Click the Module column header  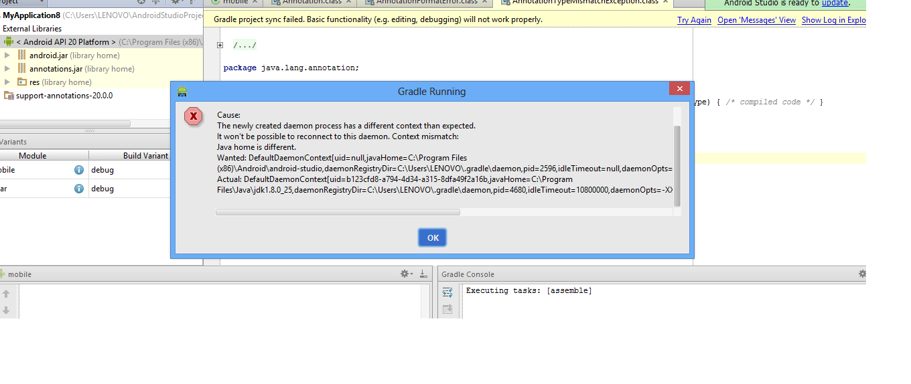[x=32, y=155]
